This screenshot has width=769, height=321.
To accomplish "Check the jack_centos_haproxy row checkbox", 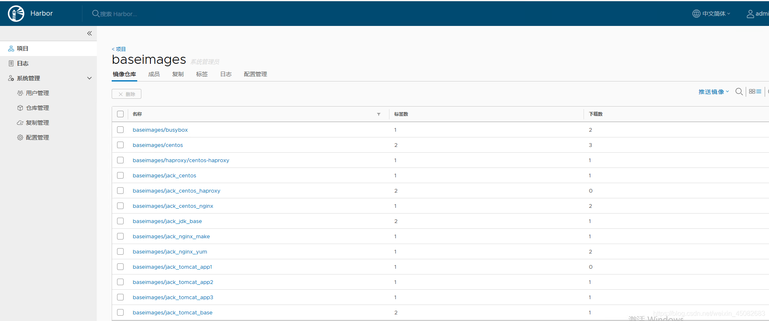I will 120,191.
